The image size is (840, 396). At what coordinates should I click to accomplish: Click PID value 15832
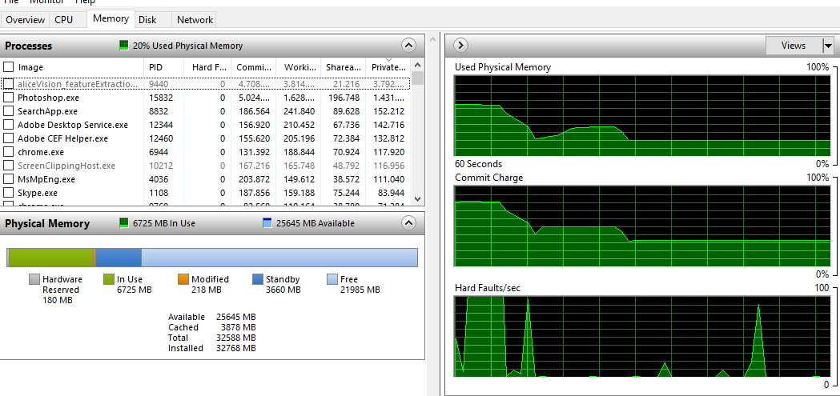pyautogui.click(x=159, y=98)
